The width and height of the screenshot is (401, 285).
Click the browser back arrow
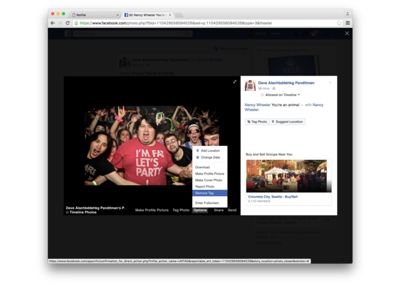point(53,23)
